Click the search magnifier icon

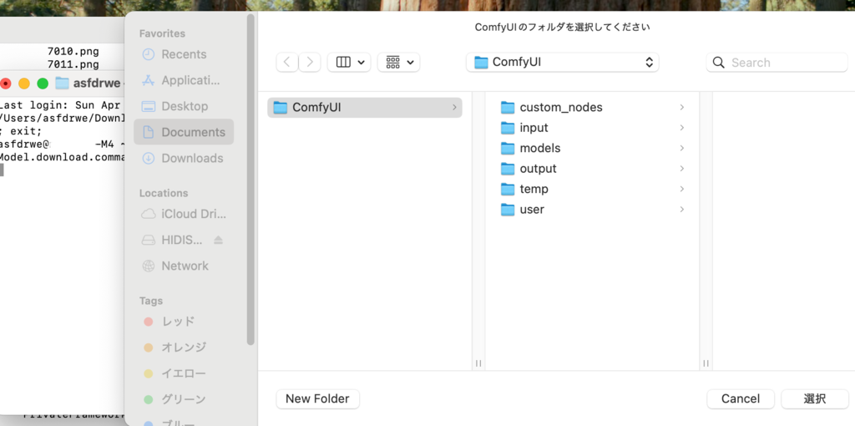click(x=719, y=62)
